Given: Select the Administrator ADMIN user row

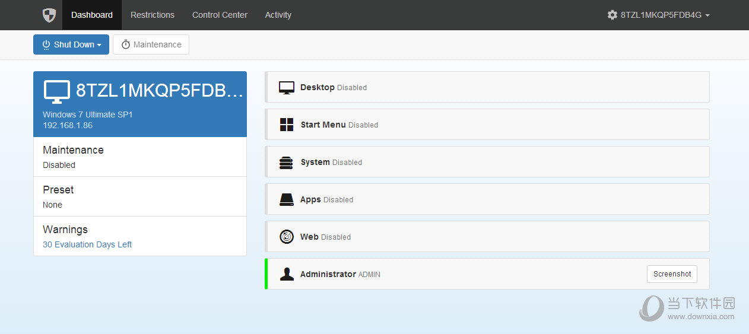Looking at the screenshot, I should [487, 274].
